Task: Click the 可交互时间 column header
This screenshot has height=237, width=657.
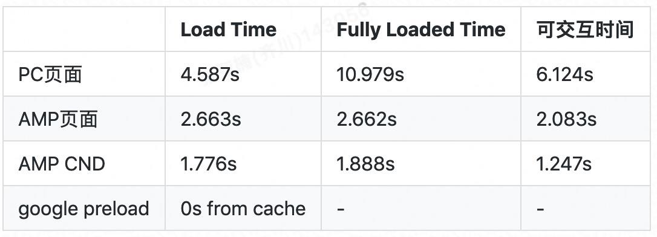Action: pyautogui.click(x=584, y=30)
